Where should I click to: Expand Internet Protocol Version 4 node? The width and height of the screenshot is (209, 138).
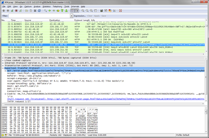(3, 63)
